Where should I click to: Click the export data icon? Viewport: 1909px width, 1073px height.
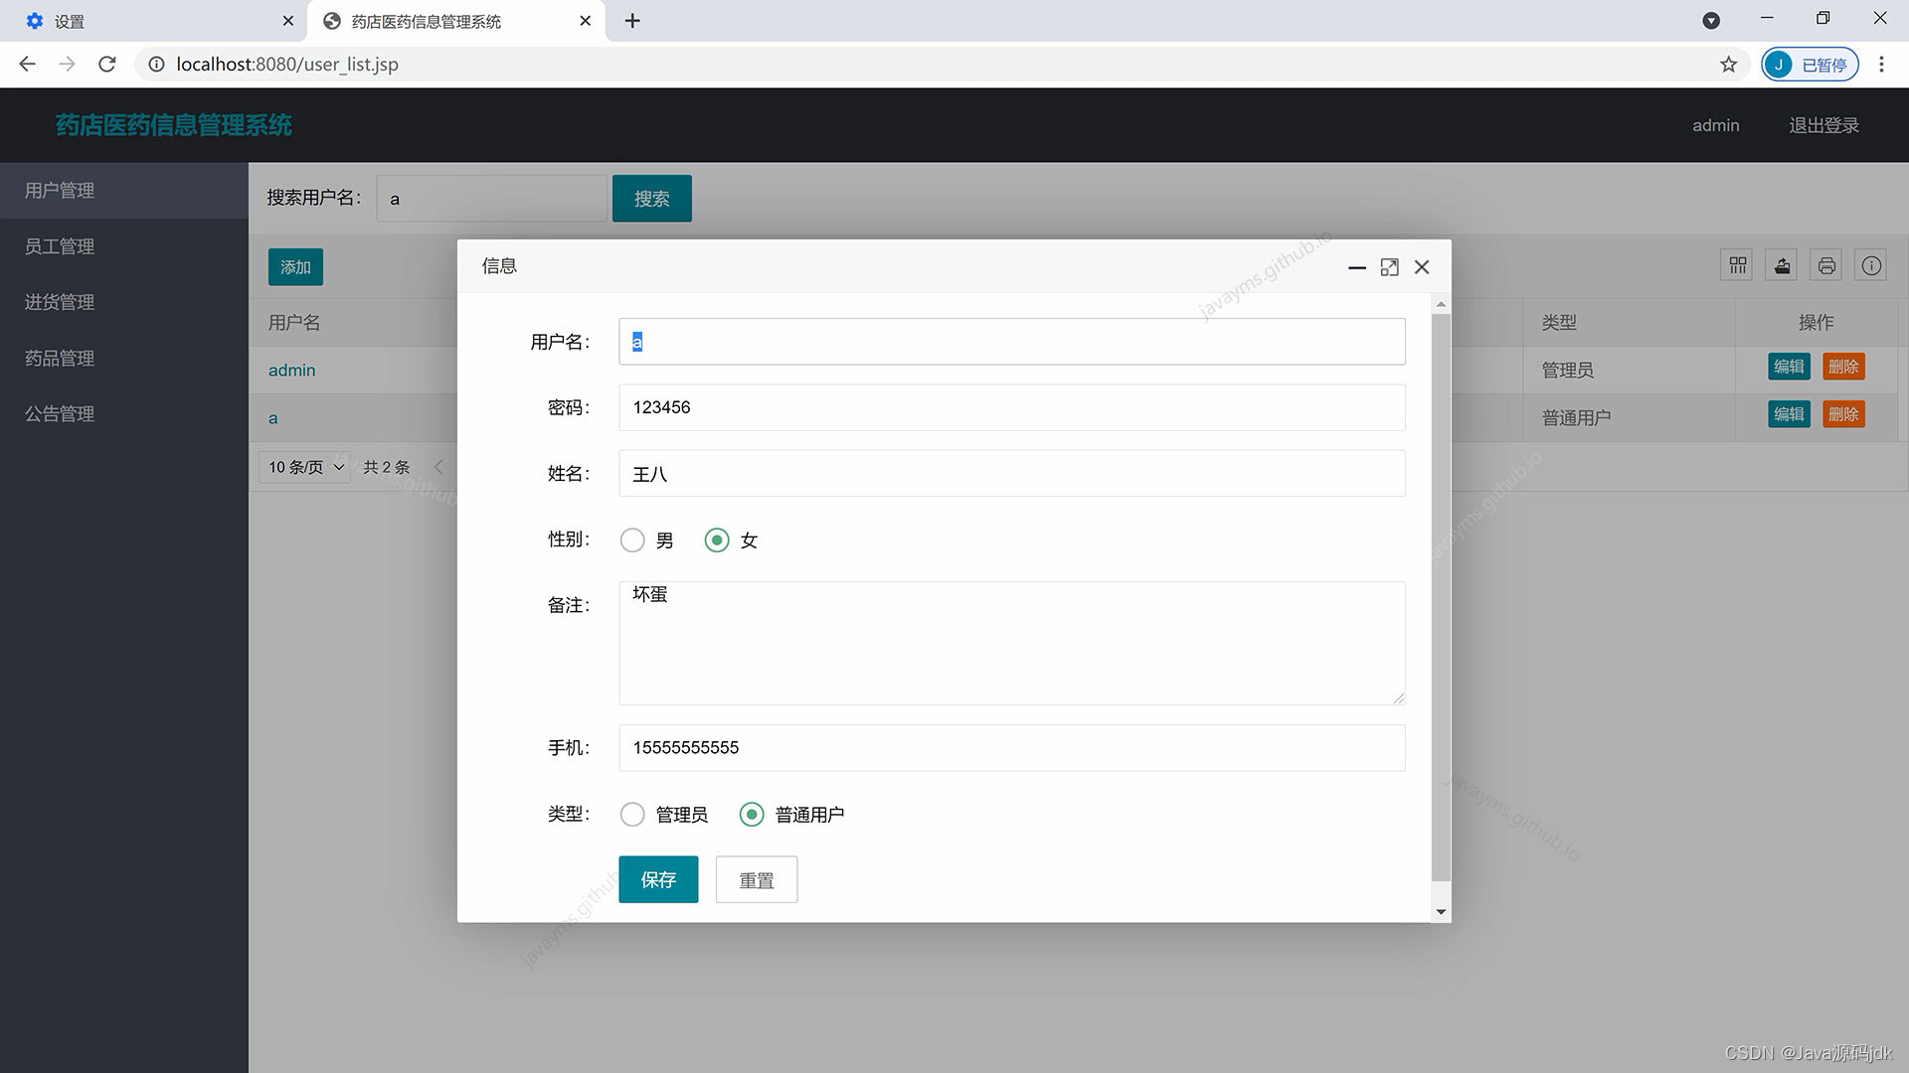(1782, 264)
